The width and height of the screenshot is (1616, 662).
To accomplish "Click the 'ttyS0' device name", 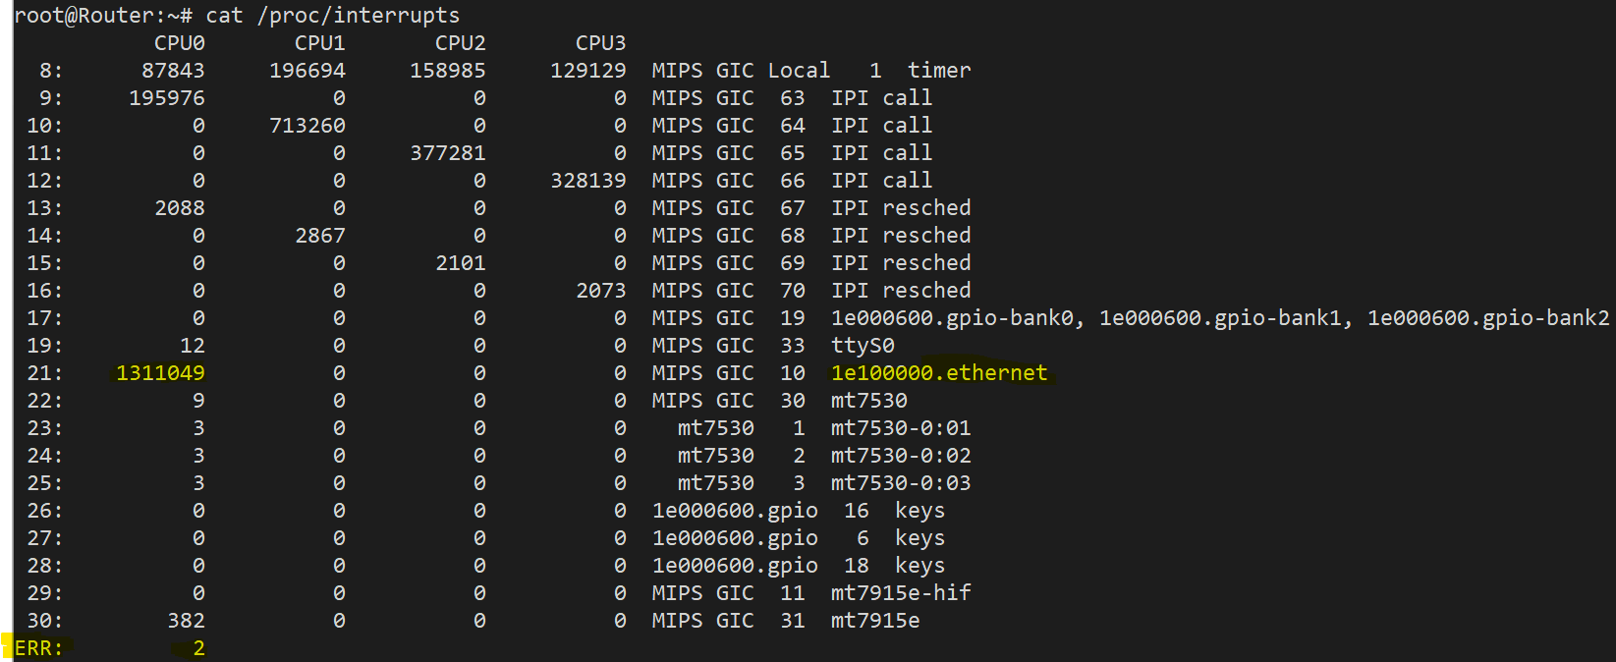I will click(863, 346).
